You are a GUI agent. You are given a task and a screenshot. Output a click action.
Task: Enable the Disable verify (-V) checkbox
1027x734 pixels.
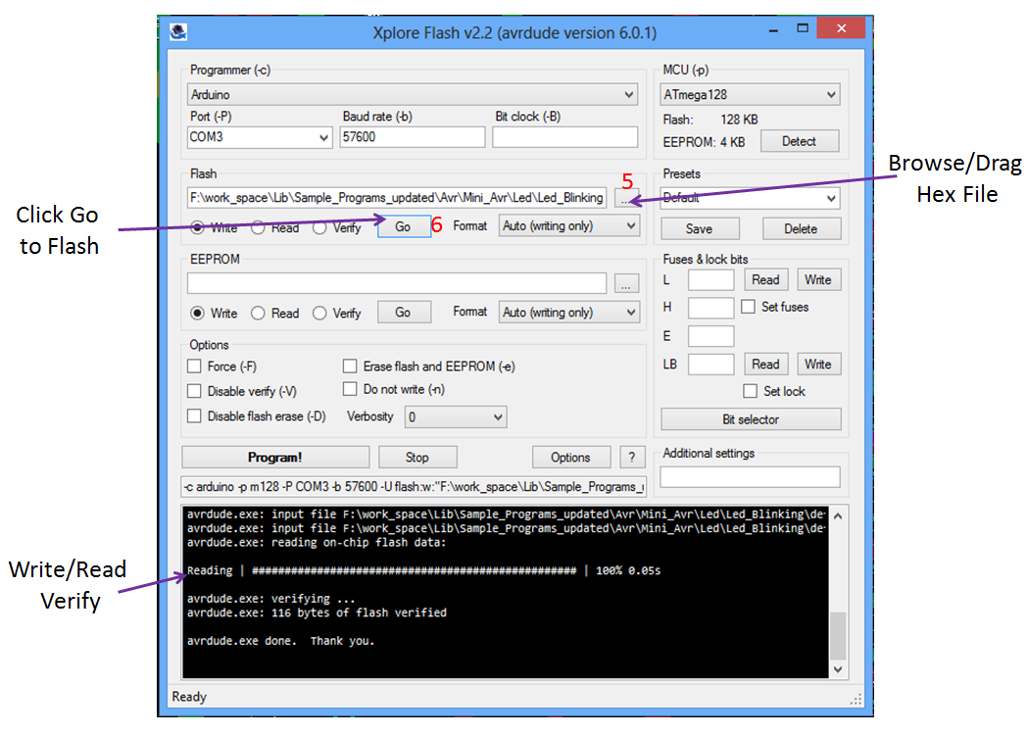195,391
